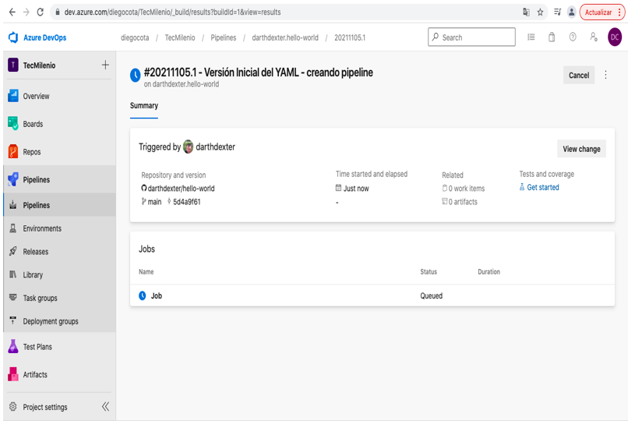Image resolution: width=628 pixels, height=421 pixels.
Task: Click the main branch link
Action: 154,202
